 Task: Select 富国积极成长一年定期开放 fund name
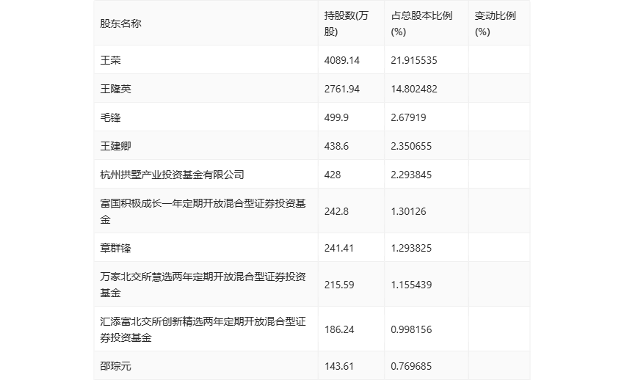[203, 211]
